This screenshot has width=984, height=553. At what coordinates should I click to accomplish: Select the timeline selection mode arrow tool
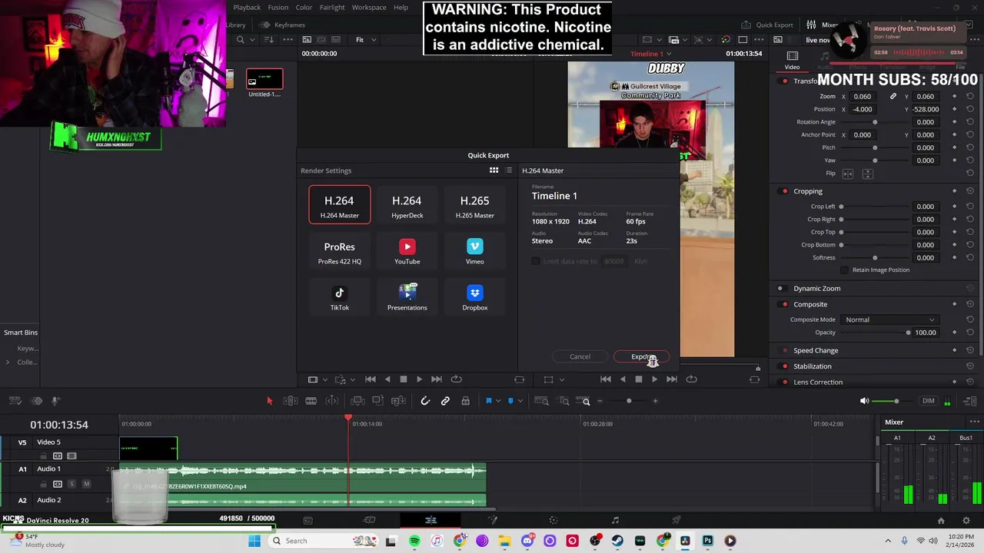pos(269,401)
